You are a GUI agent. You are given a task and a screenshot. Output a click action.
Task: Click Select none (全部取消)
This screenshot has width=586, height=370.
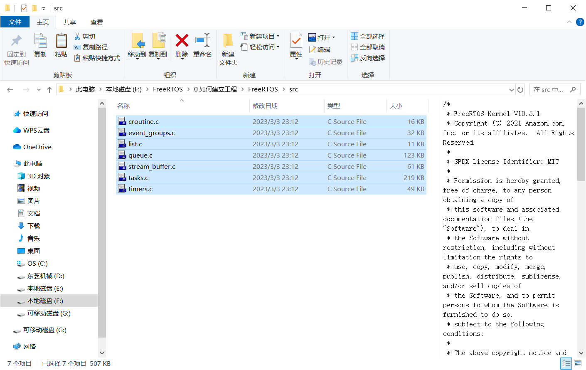(368, 47)
